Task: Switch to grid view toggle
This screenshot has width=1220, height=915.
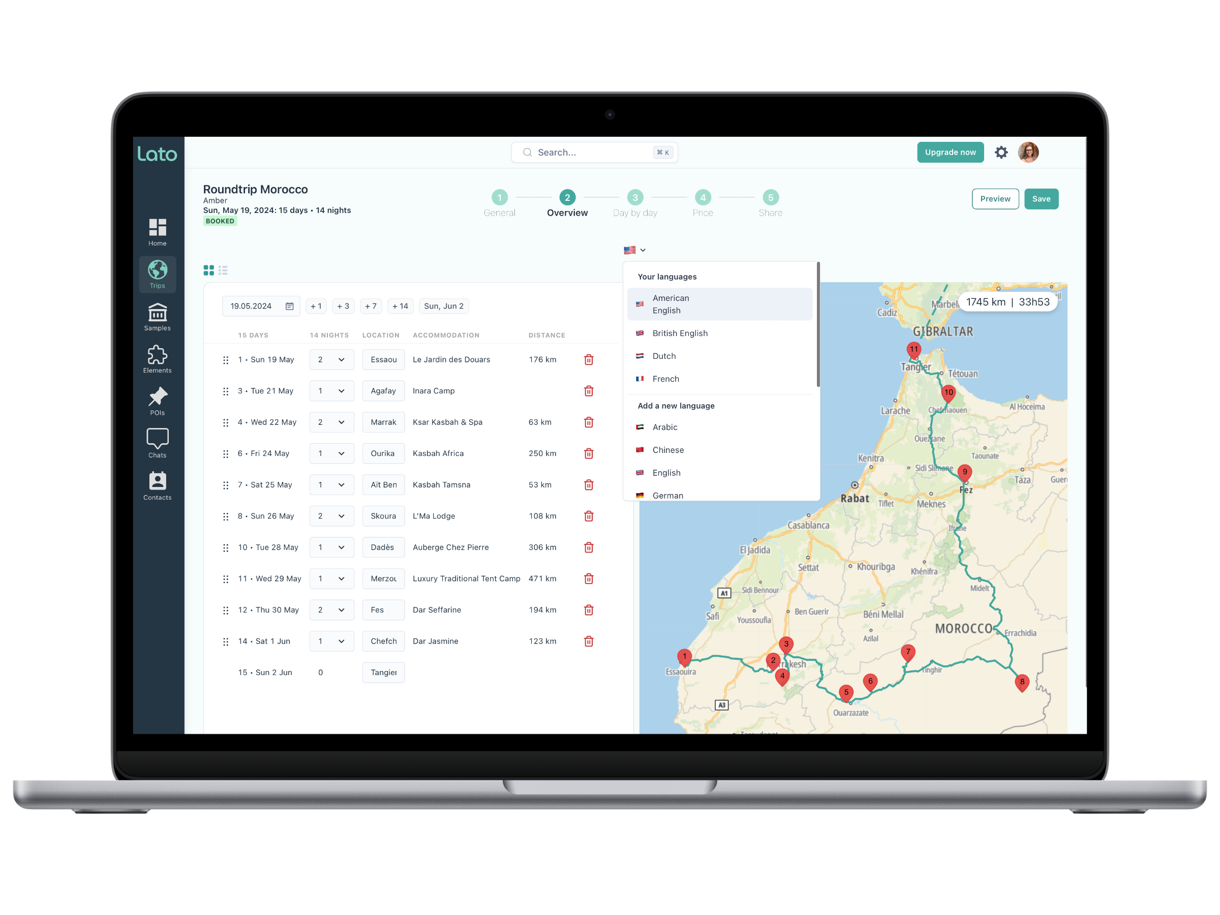Action: coord(208,270)
